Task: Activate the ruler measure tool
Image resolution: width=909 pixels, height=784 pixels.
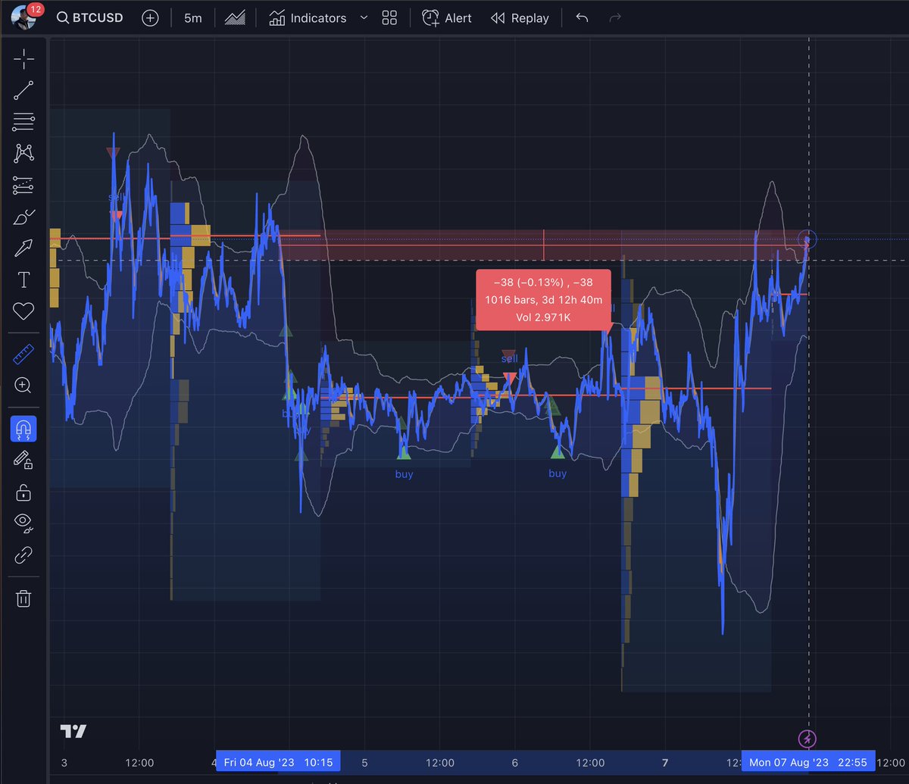Action: tap(23, 354)
